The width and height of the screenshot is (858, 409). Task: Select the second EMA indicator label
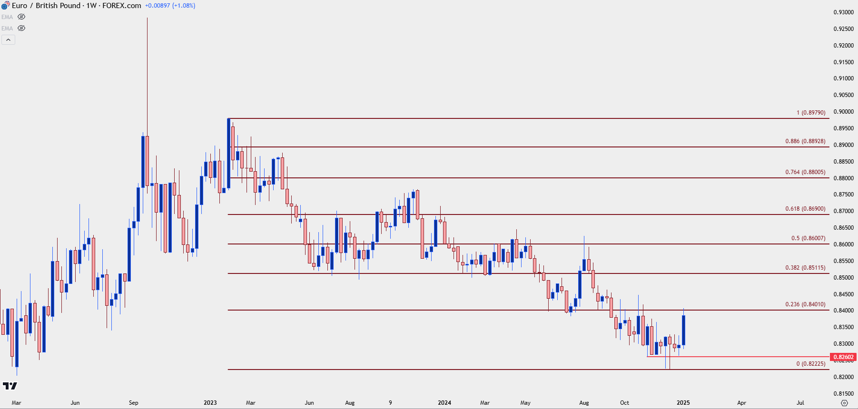(7, 29)
